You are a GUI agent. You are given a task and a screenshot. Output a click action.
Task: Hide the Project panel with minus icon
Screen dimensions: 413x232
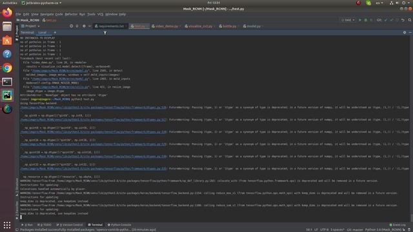pos(90,26)
